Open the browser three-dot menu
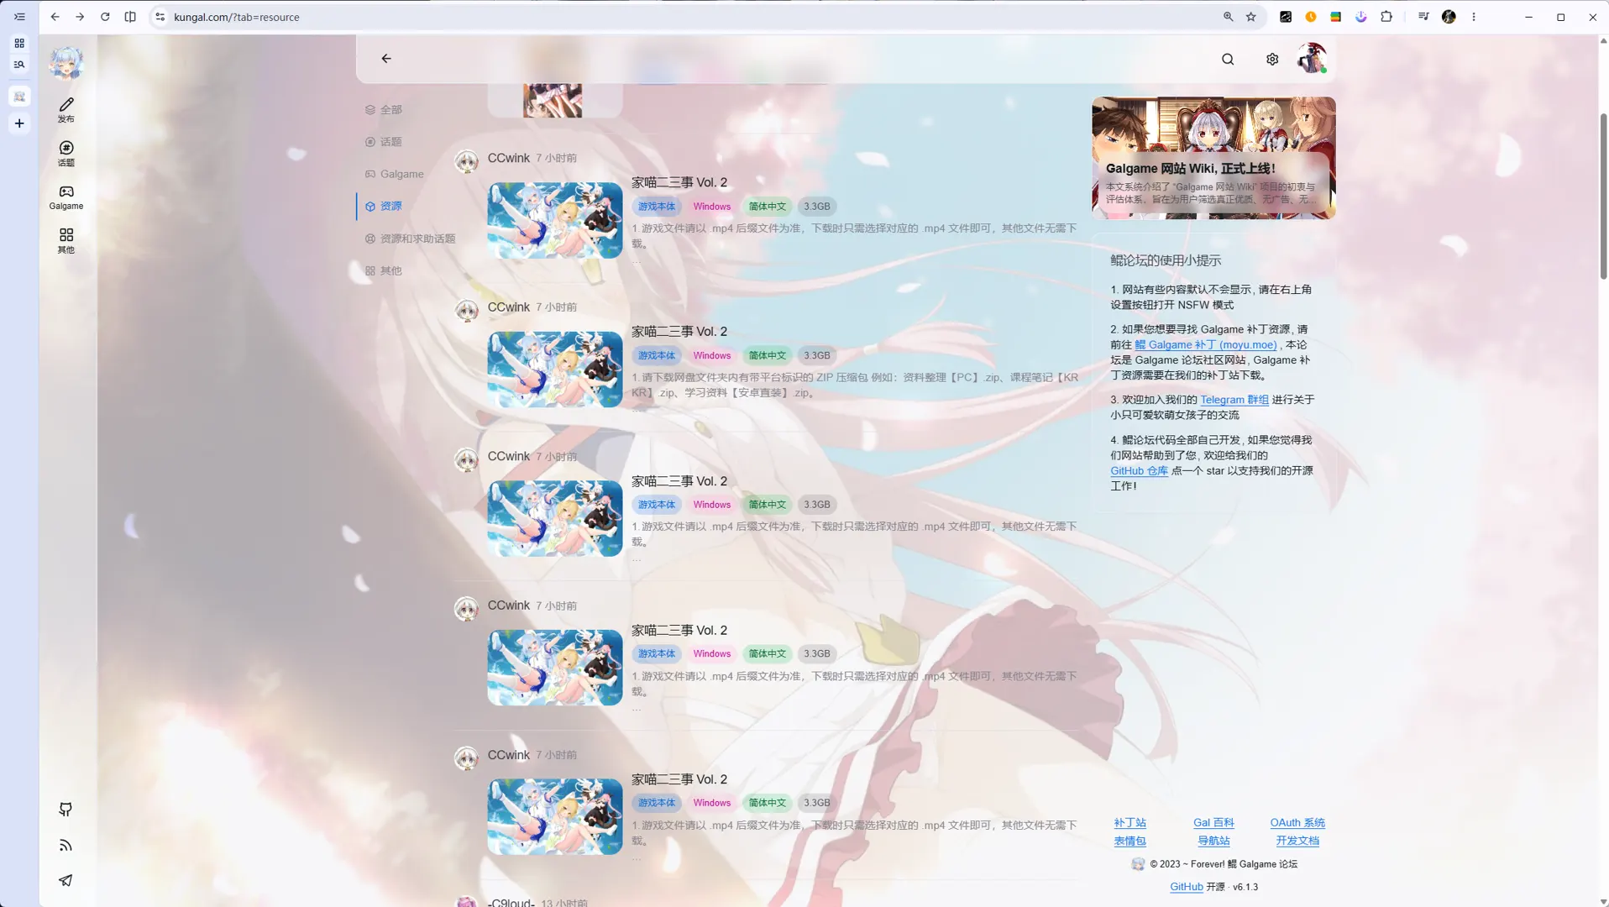The image size is (1609, 907). pyautogui.click(x=1474, y=17)
